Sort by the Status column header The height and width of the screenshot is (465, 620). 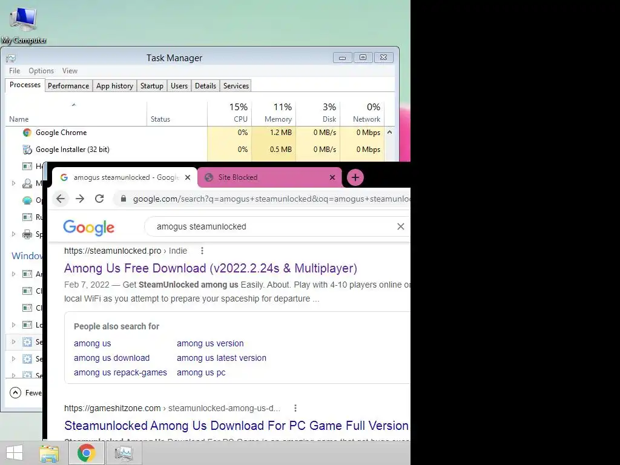pyautogui.click(x=177, y=113)
